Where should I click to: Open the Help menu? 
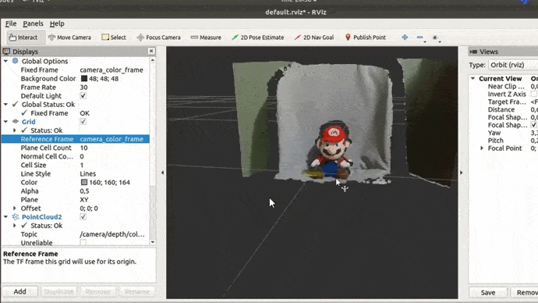tap(57, 23)
